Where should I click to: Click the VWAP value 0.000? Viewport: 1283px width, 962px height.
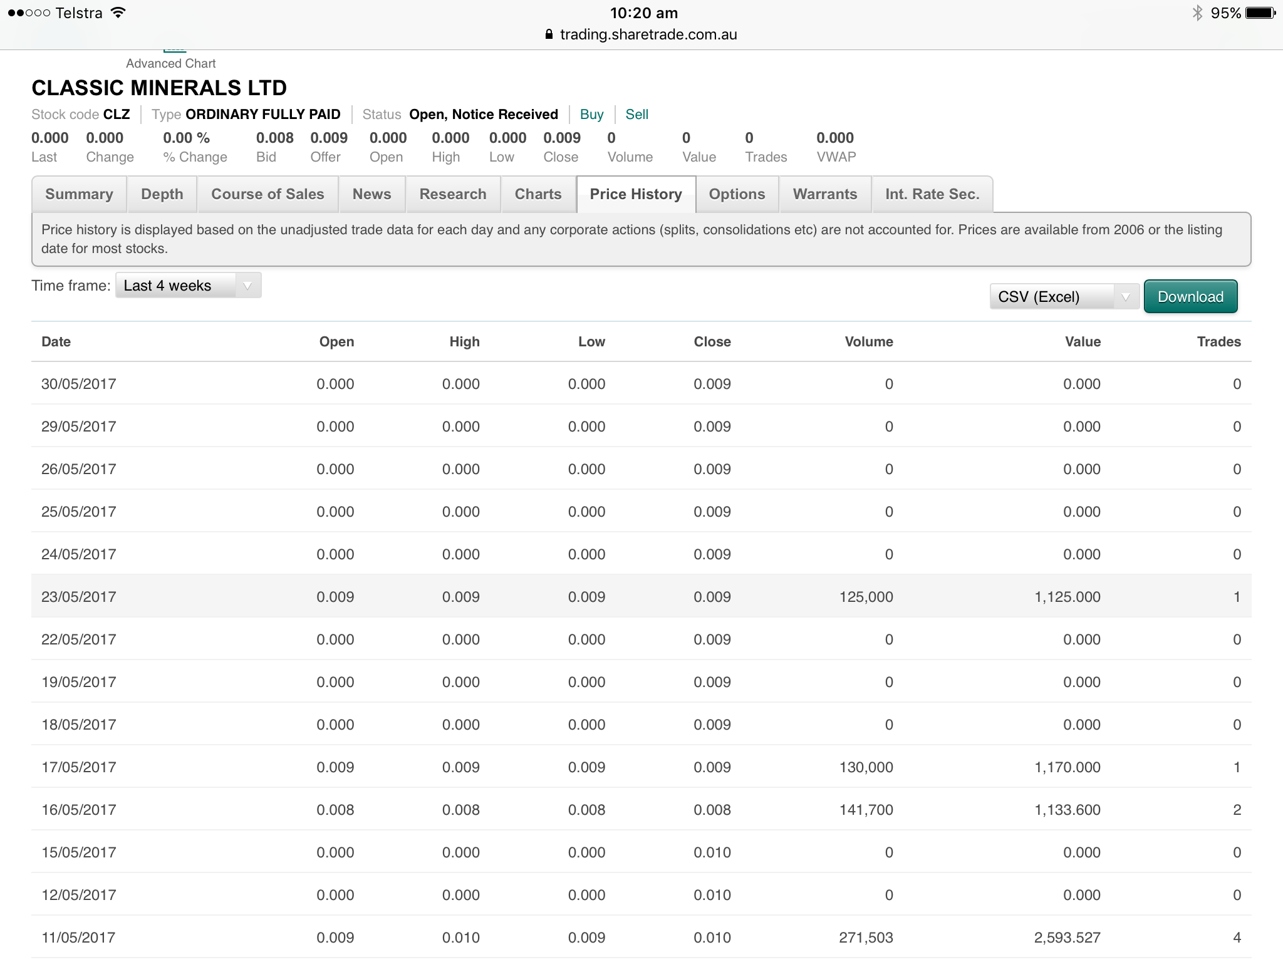click(x=835, y=138)
